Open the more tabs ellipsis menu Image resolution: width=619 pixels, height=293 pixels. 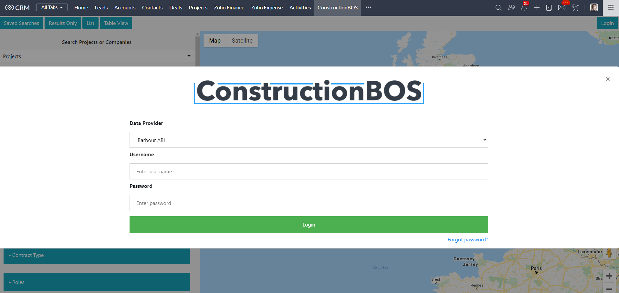point(368,7)
